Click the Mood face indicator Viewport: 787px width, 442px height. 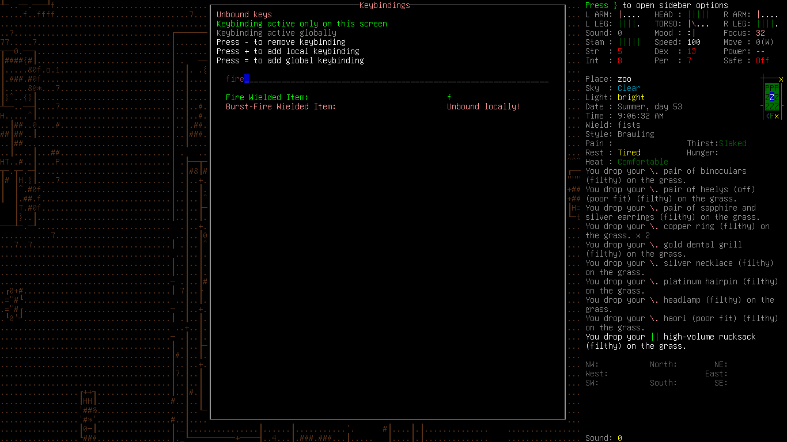(x=691, y=33)
